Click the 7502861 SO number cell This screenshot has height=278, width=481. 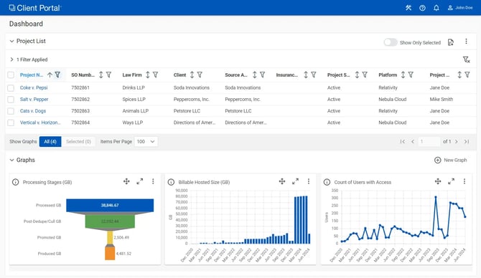pos(80,87)
